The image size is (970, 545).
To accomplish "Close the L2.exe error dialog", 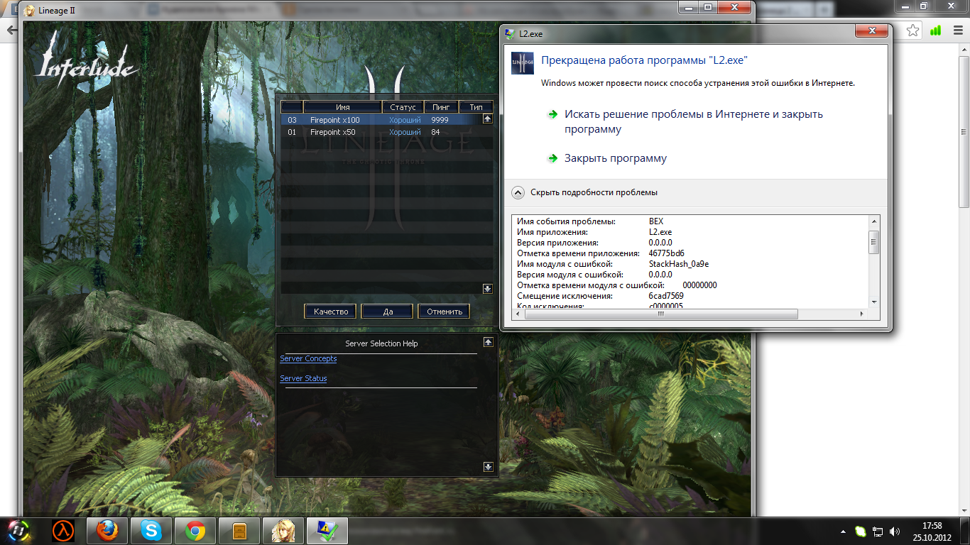I will click(x=871, y=32).
